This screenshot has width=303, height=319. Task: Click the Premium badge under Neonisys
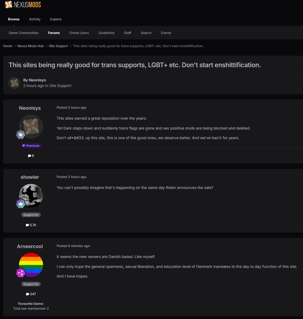point(31,146)
